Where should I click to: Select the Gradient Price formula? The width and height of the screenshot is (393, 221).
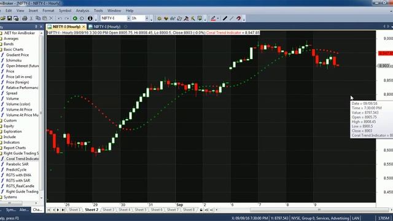(17, 55)
